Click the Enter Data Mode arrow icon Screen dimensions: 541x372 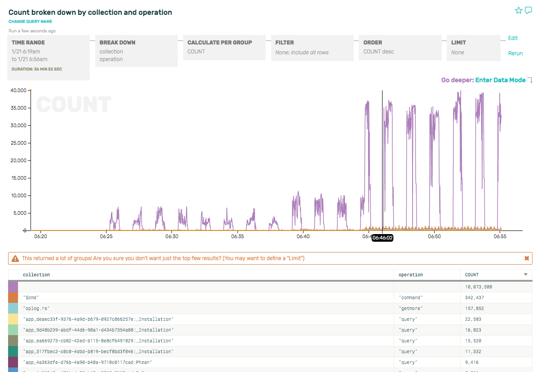[530, 80]
